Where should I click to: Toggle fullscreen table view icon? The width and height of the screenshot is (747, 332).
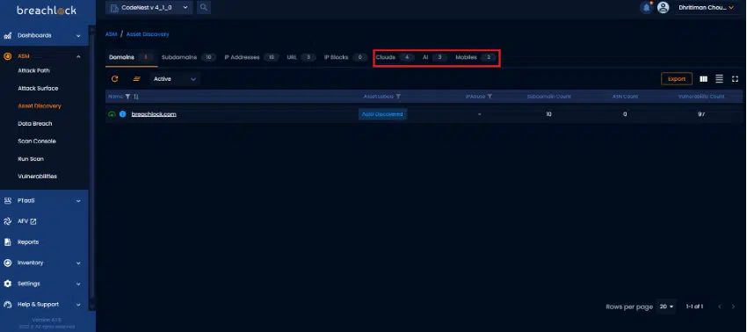[735, 79]
